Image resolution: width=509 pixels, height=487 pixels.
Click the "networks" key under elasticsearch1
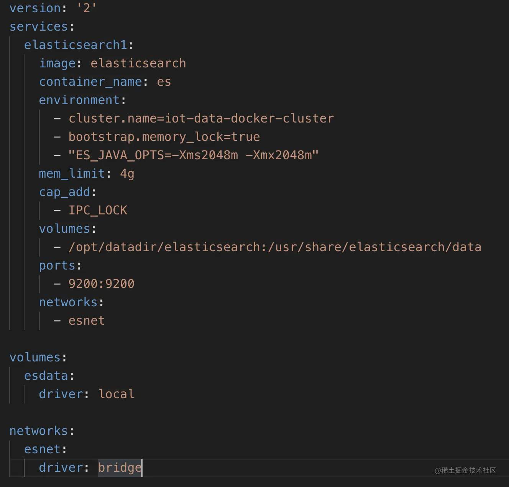tap(68, 302)
